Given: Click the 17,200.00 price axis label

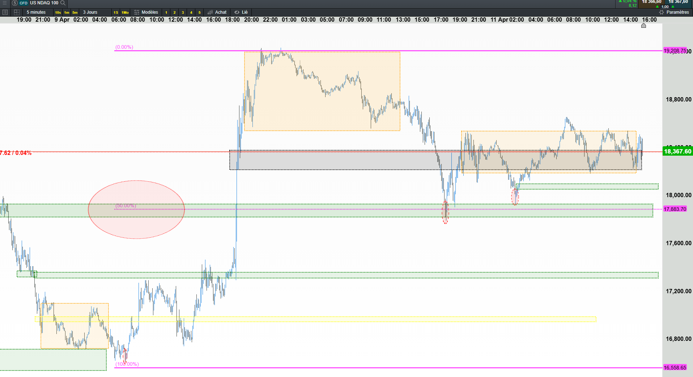Looking at the screenshot, I should click(x=679, y=291).
